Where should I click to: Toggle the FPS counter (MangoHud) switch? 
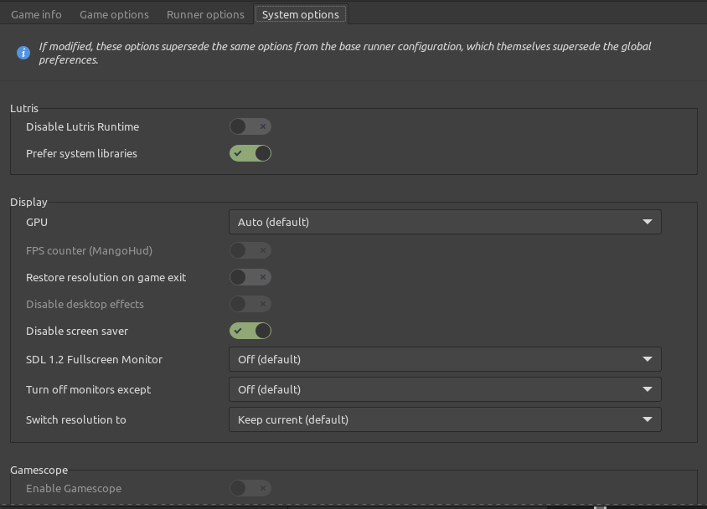250,250
